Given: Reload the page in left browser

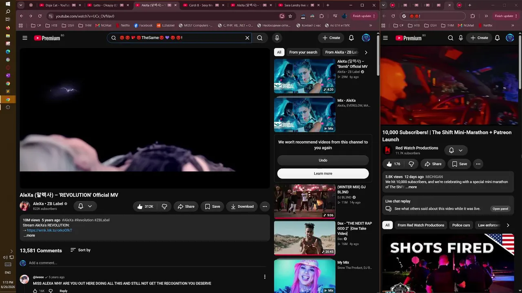Looking at the screenshot, I should point(40,16).
